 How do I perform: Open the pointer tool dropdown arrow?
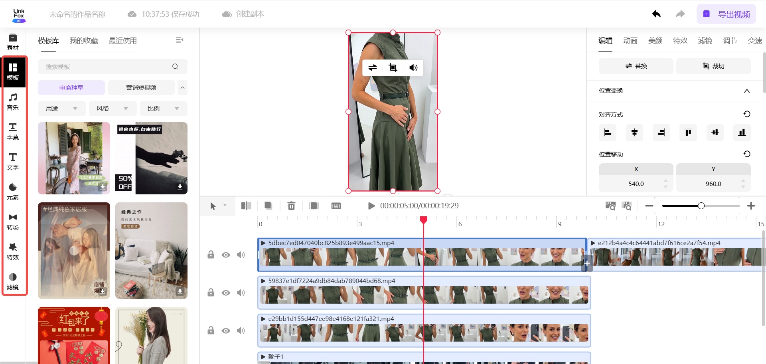point(225,206)
